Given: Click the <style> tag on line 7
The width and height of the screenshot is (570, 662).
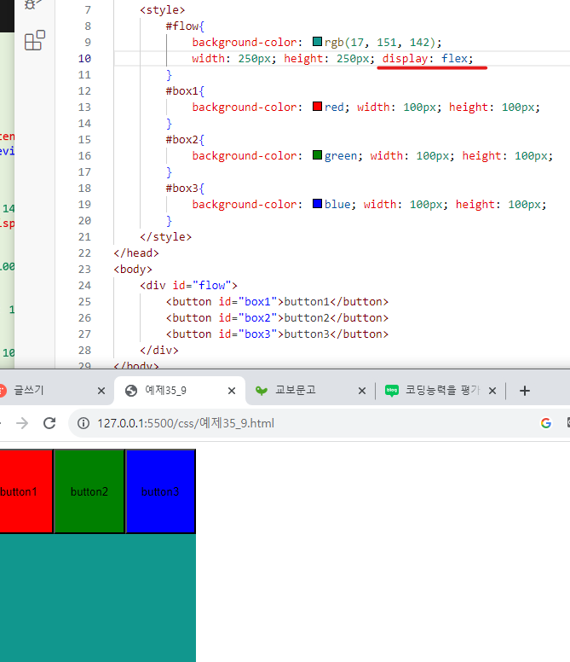Looking at the screenshot, I should click(x=163, y=9).
